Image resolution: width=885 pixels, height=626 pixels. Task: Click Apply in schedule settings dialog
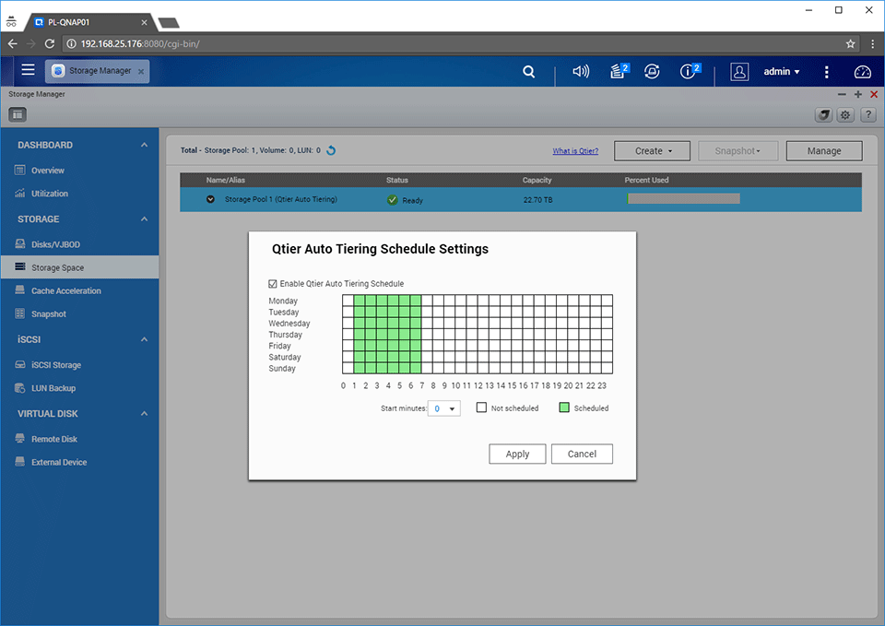pos(517,454)
